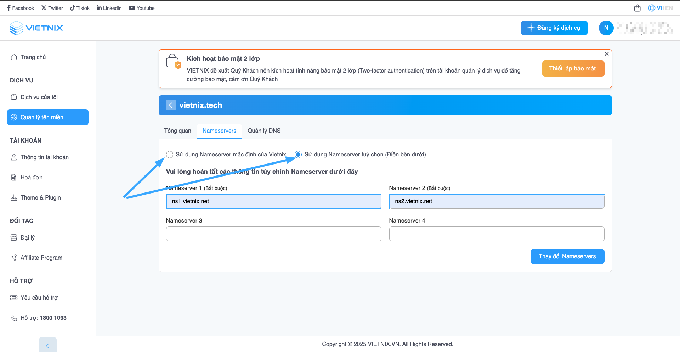Open the shopping cart icon
Image resolution: width=680 pixels, height=352 pixels.
637,8
